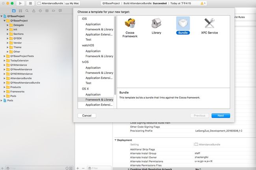Open the Breakpoint navigator icon
This screenshot has height=170, width=256.
point(54,11)
